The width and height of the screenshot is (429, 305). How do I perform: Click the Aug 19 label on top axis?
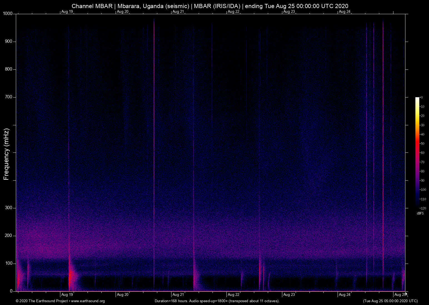click(x=67, y=12)
